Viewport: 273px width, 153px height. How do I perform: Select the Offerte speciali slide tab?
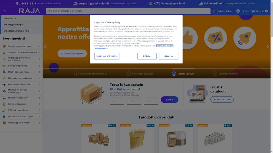coord(183,74)
